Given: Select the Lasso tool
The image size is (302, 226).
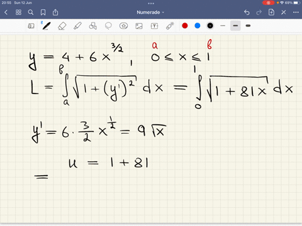Looking at the screenshot, I should [x=108, y=26].
